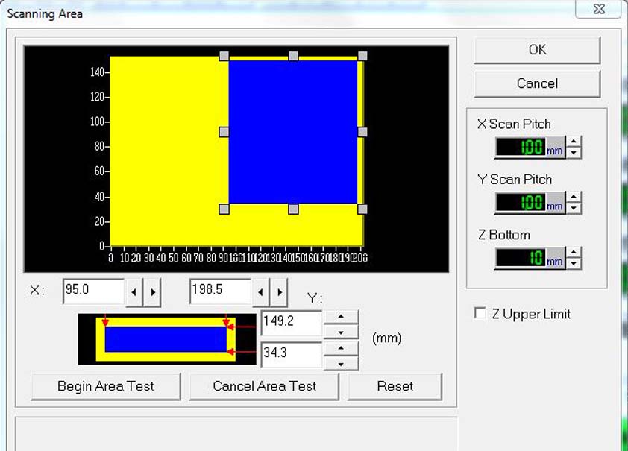The image size is (628, 451).
Task: Lower Y upper value 149.2 with down arrow
Action: pyautogui.click(x=341, y=332)
